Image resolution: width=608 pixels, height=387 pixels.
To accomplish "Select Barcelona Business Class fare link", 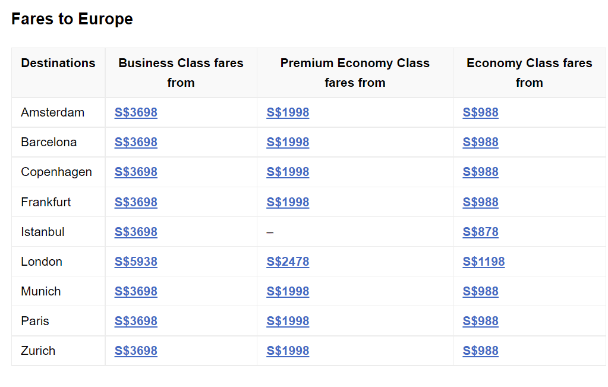I will tap(136, 142).
